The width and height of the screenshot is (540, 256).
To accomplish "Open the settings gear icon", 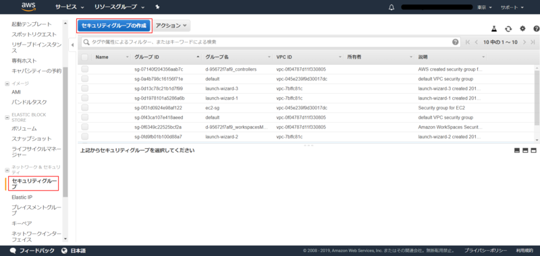I will click(x=522, y=29).
